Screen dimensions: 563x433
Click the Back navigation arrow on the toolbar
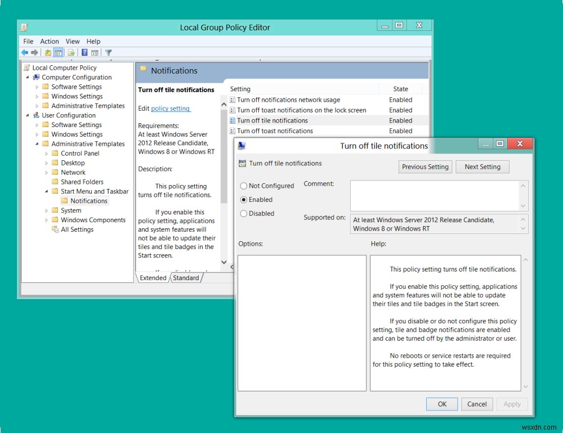point(24,52)
